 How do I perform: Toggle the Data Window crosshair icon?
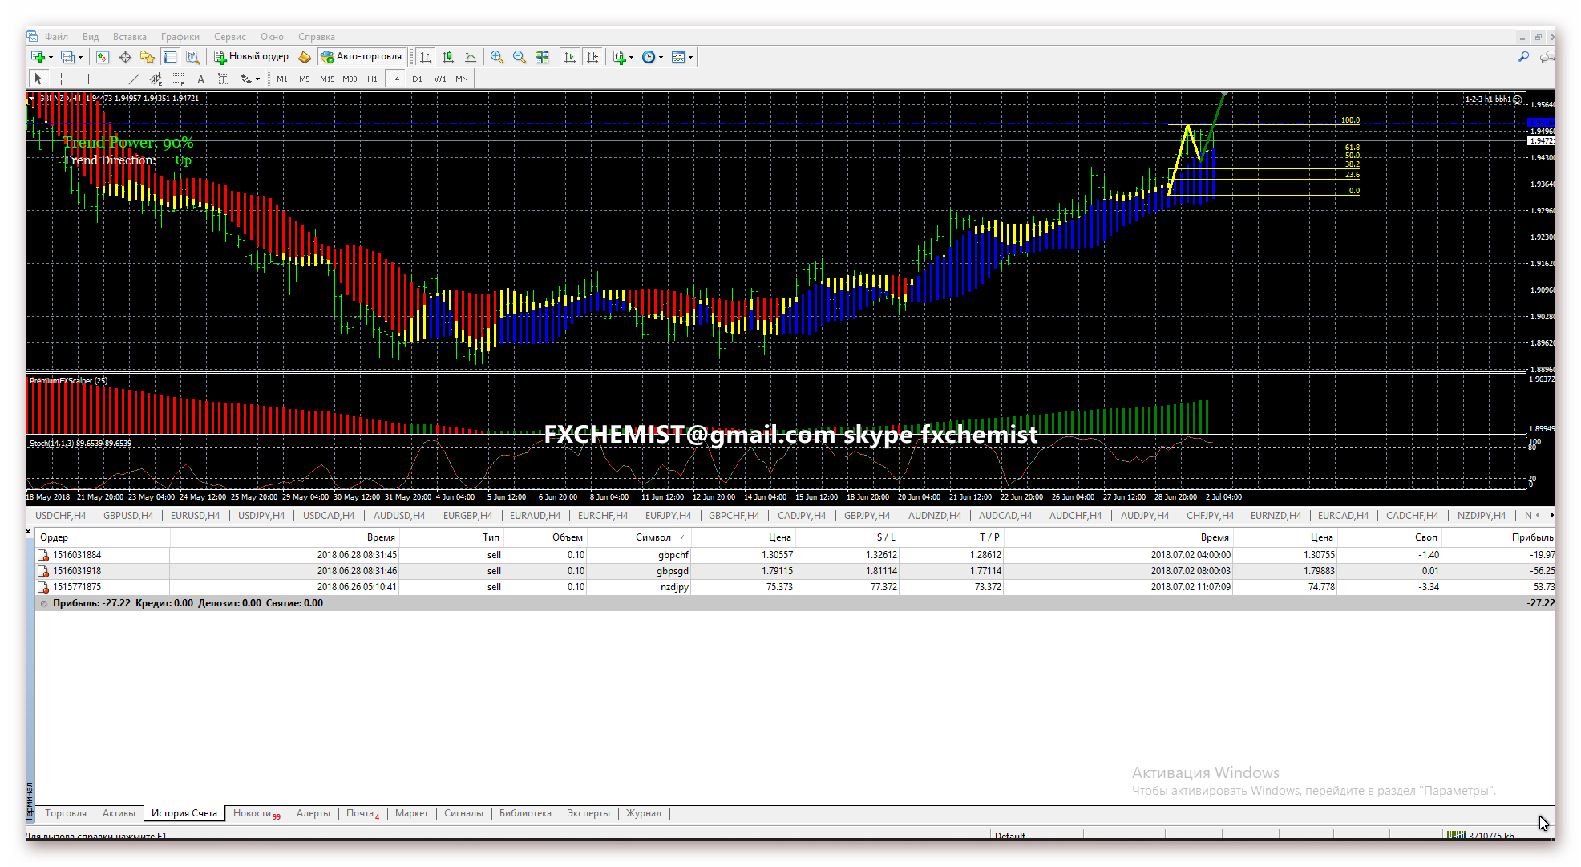tap(125, 57)
